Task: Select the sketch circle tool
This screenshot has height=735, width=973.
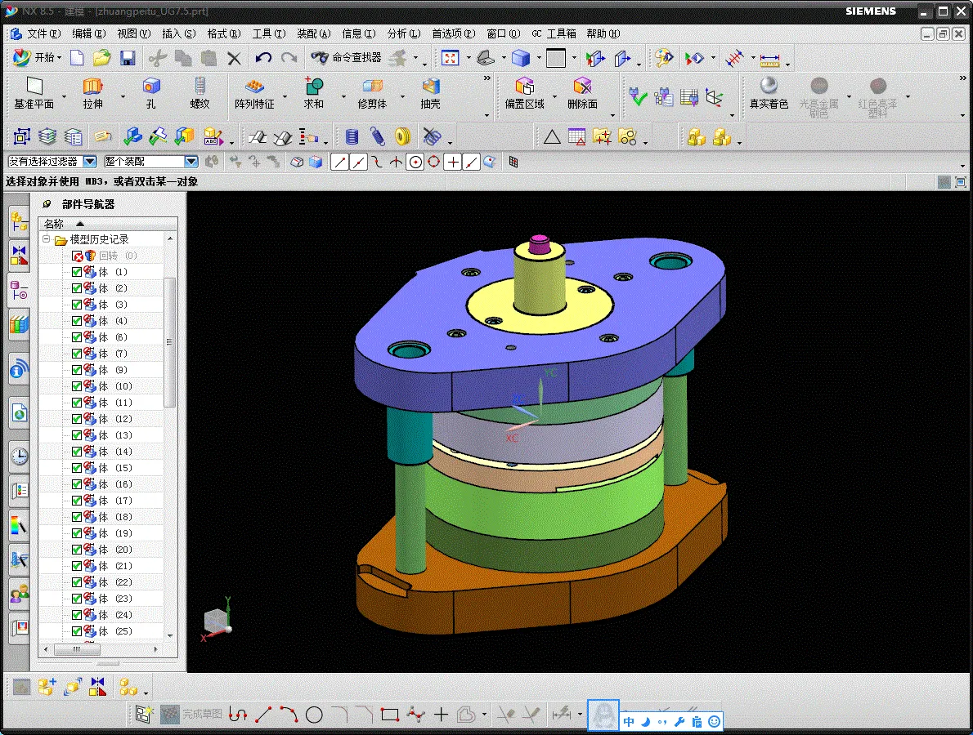Action: (314, 715)
